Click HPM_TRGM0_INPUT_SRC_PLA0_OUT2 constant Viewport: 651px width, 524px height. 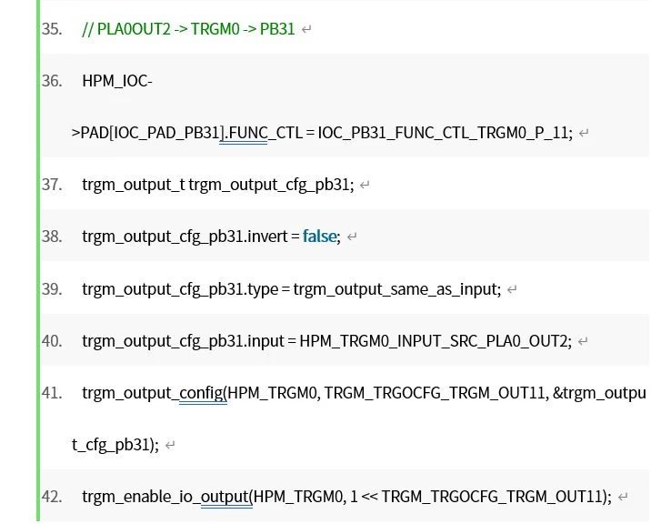(x=434, y=341)
